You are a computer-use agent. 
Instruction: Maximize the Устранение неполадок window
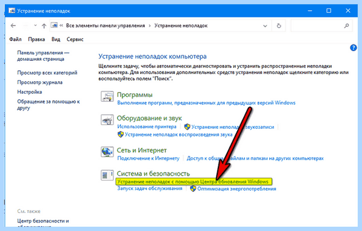329,11
